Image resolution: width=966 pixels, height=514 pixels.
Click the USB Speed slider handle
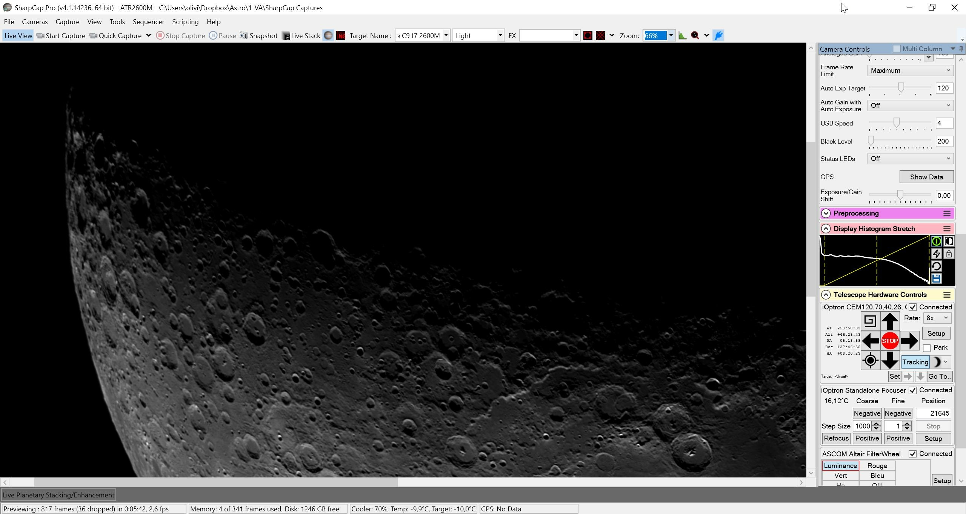[896, 122]
